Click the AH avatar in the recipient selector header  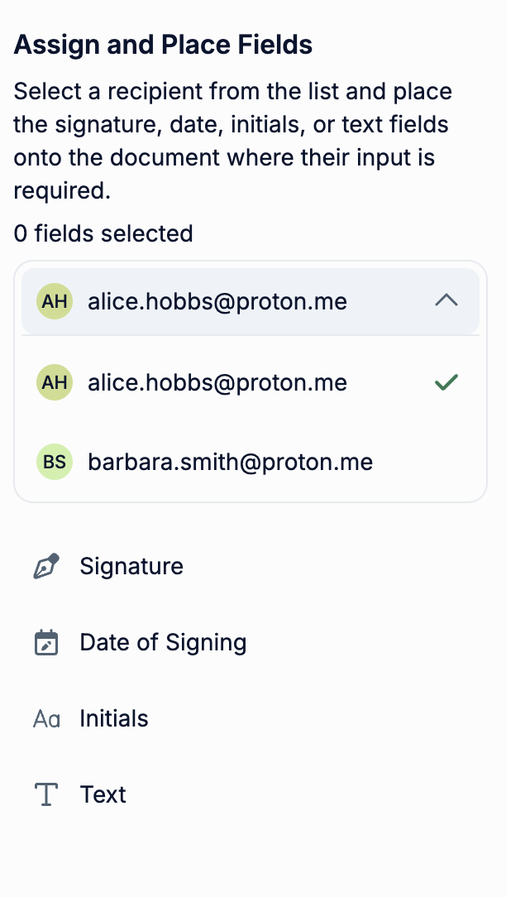tap(55, 302)
